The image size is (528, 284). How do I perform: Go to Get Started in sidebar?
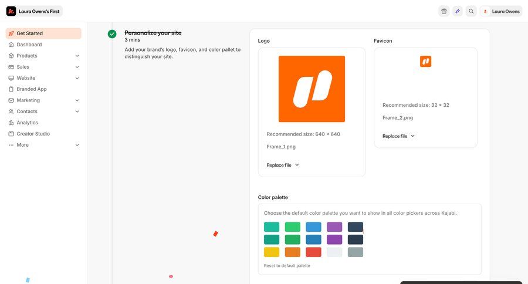point(43,33)
